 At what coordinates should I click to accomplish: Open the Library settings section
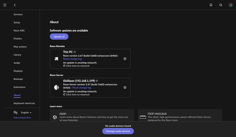coord(17,55)
